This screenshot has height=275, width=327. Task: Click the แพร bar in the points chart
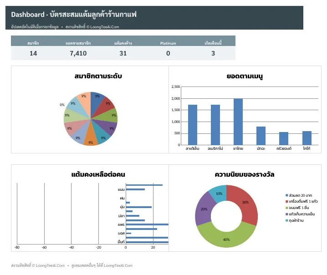point(147,224)
